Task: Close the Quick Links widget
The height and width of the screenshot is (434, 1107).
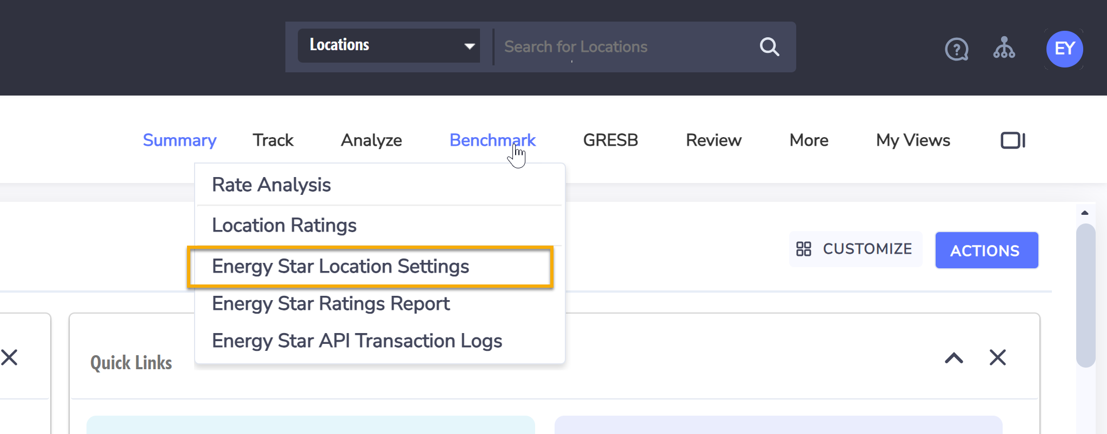Action: (997, 357)
